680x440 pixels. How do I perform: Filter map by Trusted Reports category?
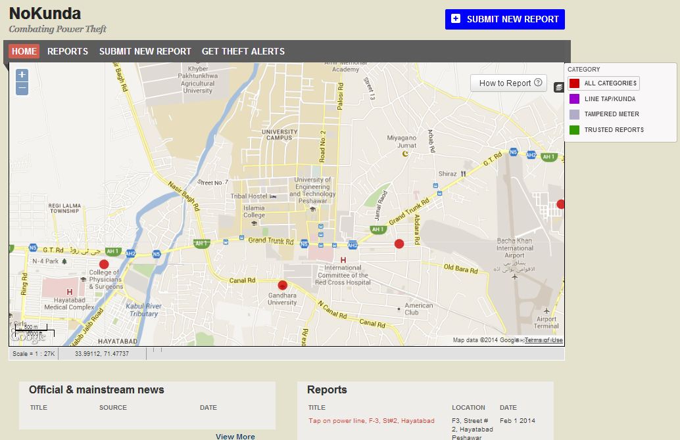point(606,129)
